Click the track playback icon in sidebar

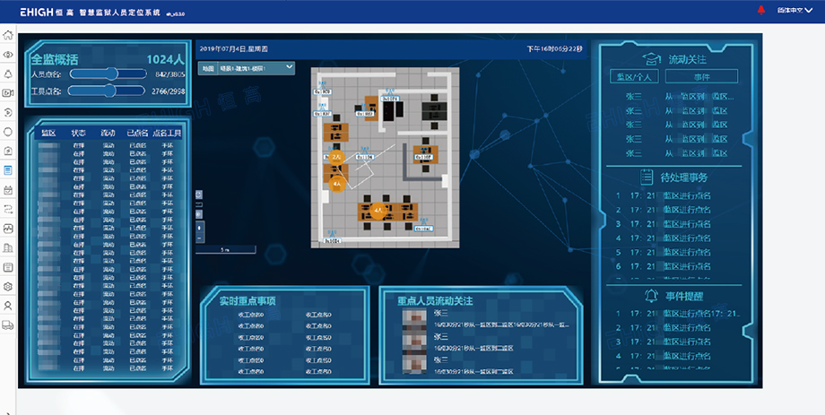point(8,113)
